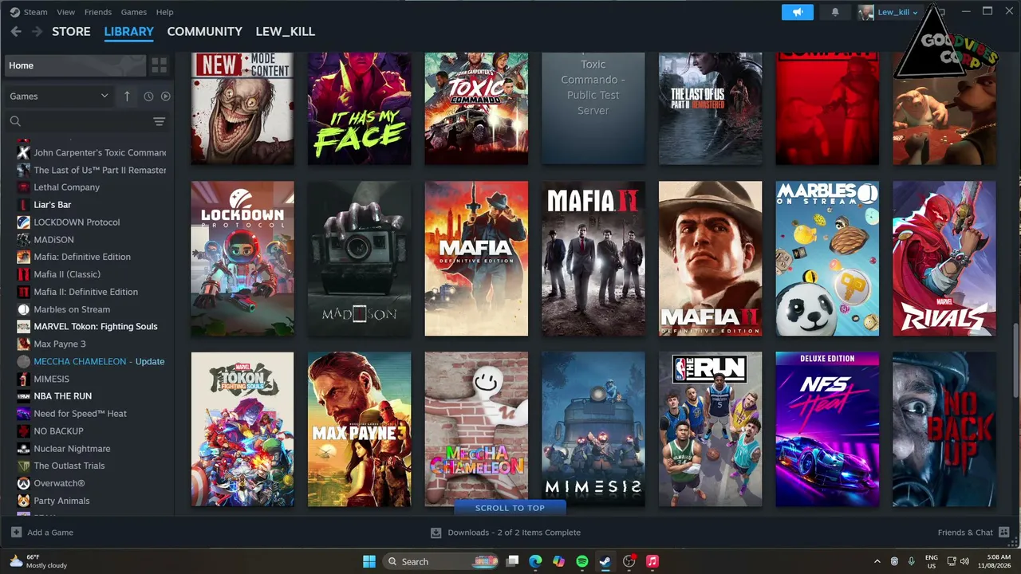This screenshot has width=1021, height=574.
Task: Click the Downloads status icon
Action: [436, 533]
